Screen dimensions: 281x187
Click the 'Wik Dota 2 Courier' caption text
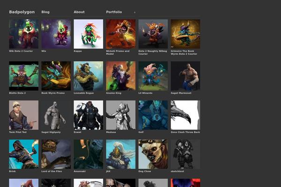[x=21, y=51]
